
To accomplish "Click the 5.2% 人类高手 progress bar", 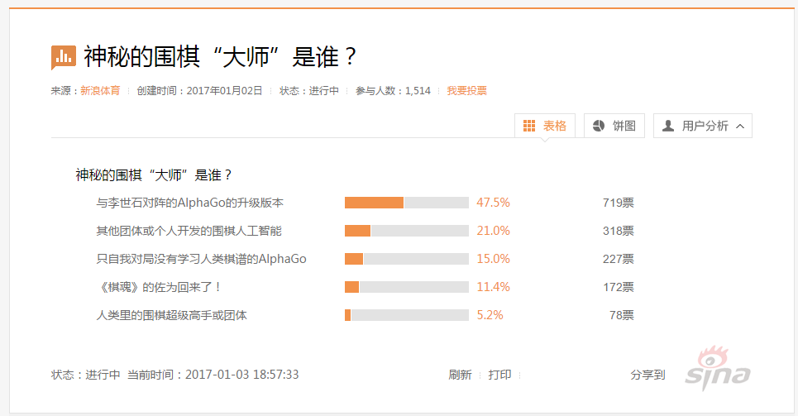I will click(407, 315).
